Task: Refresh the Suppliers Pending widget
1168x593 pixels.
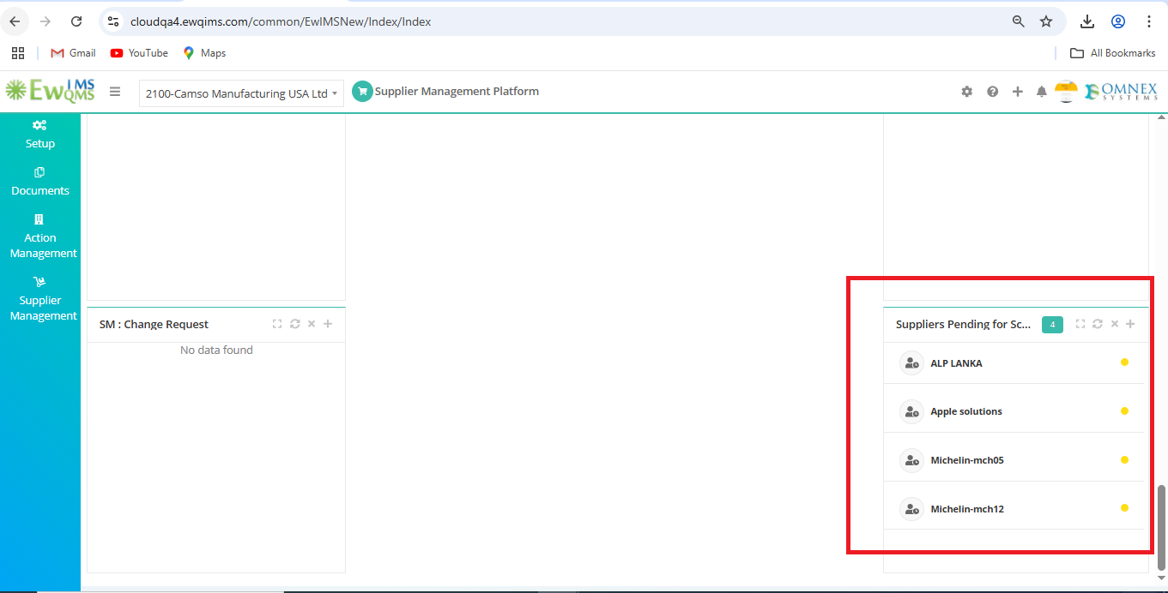Action: [x=1098, y=324]
